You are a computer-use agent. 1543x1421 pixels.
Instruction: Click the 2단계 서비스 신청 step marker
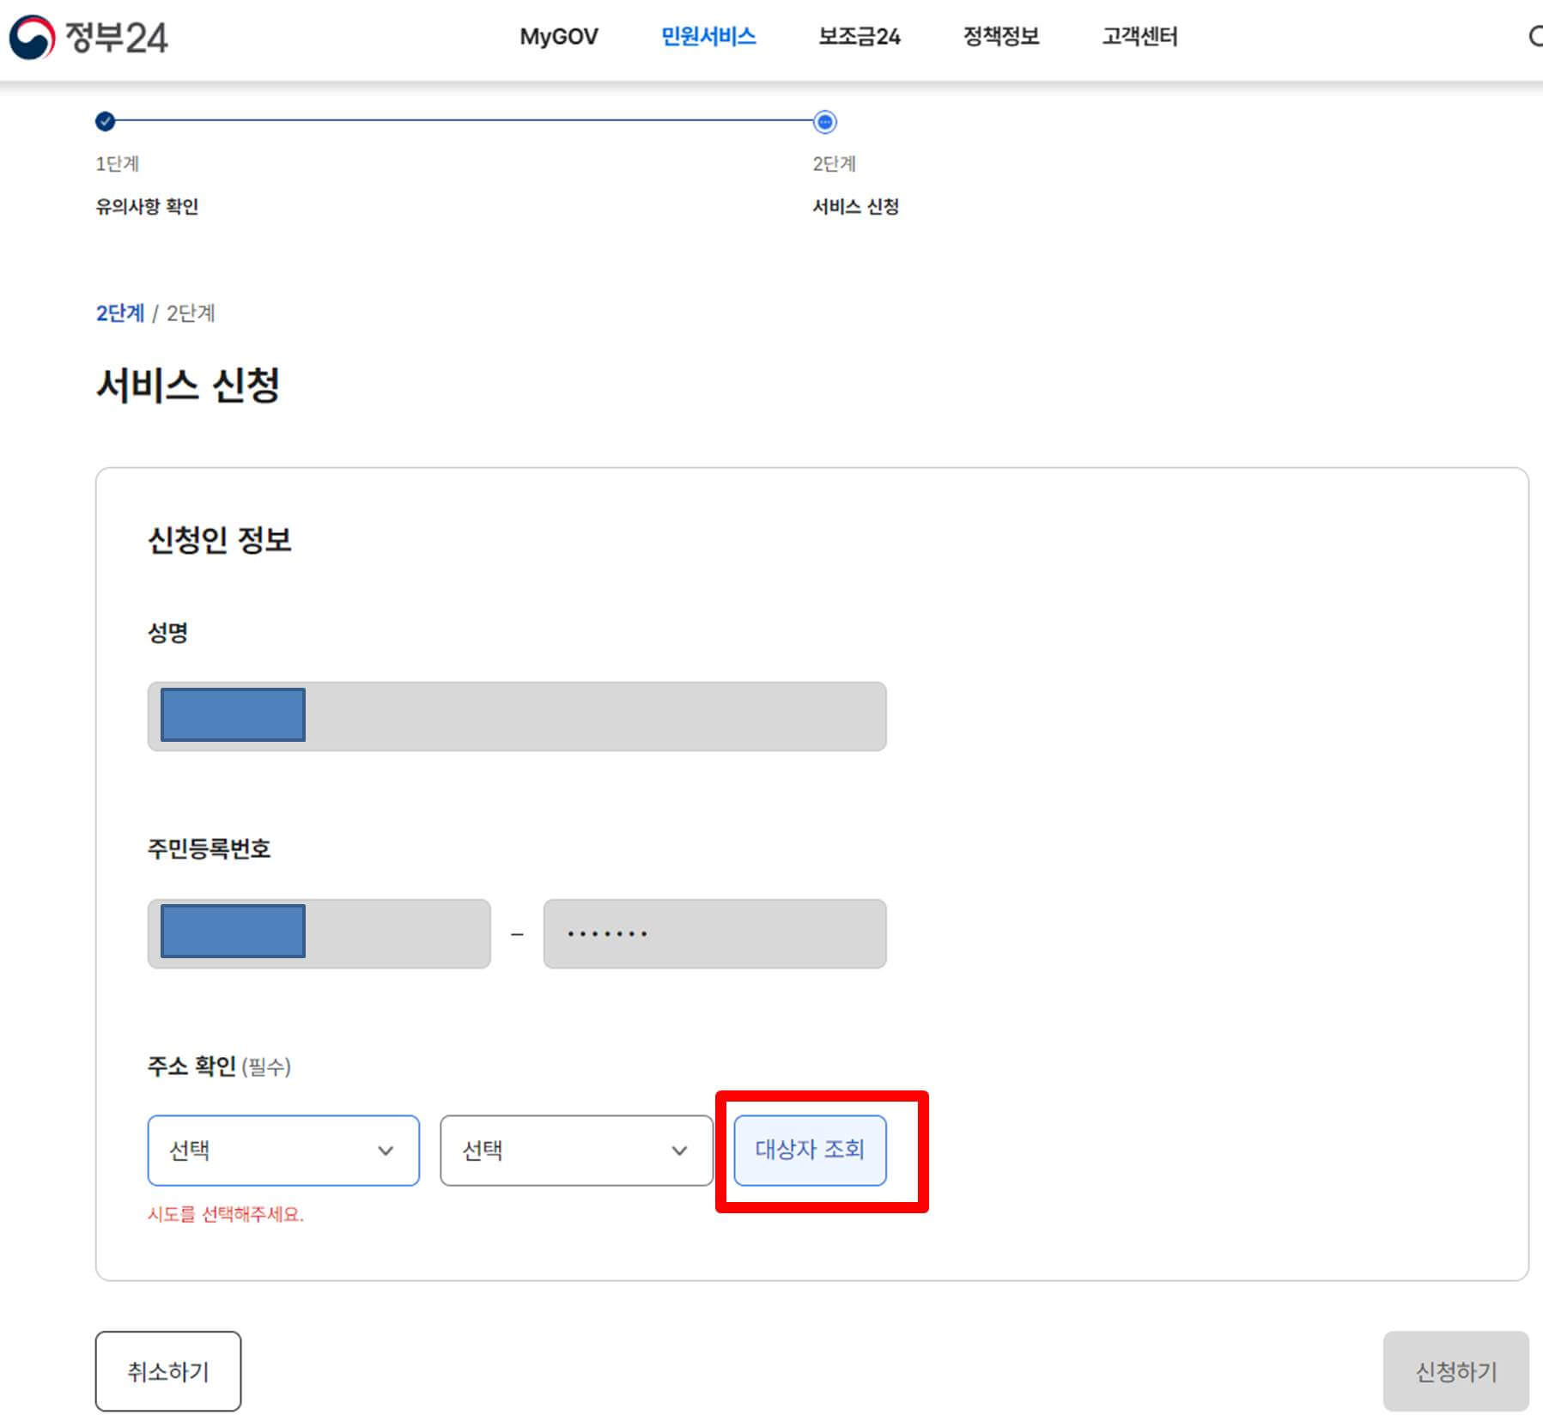tap(857, 185)
